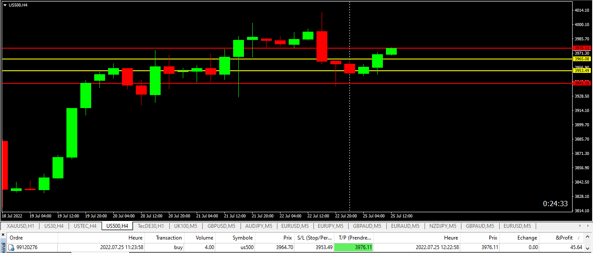The width and height of the screenshot is (593, 253).
Task: Switch to the XAUUSD,H1 chart tab
Action: (20, 226)
